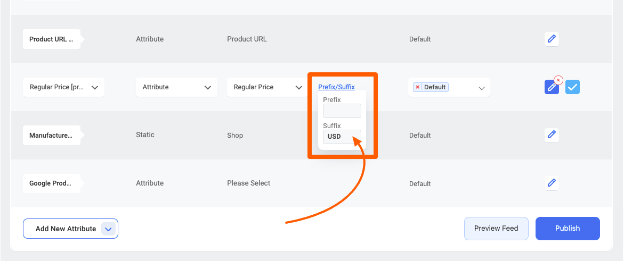Screen dimensions: 624x261
Task: Select the Manufacturer attribute label
Action: click(52, 136)
